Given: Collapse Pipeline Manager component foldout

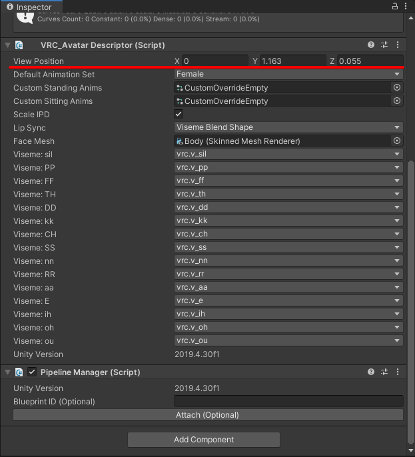Looking at the screenshot, I should [7, 372].
